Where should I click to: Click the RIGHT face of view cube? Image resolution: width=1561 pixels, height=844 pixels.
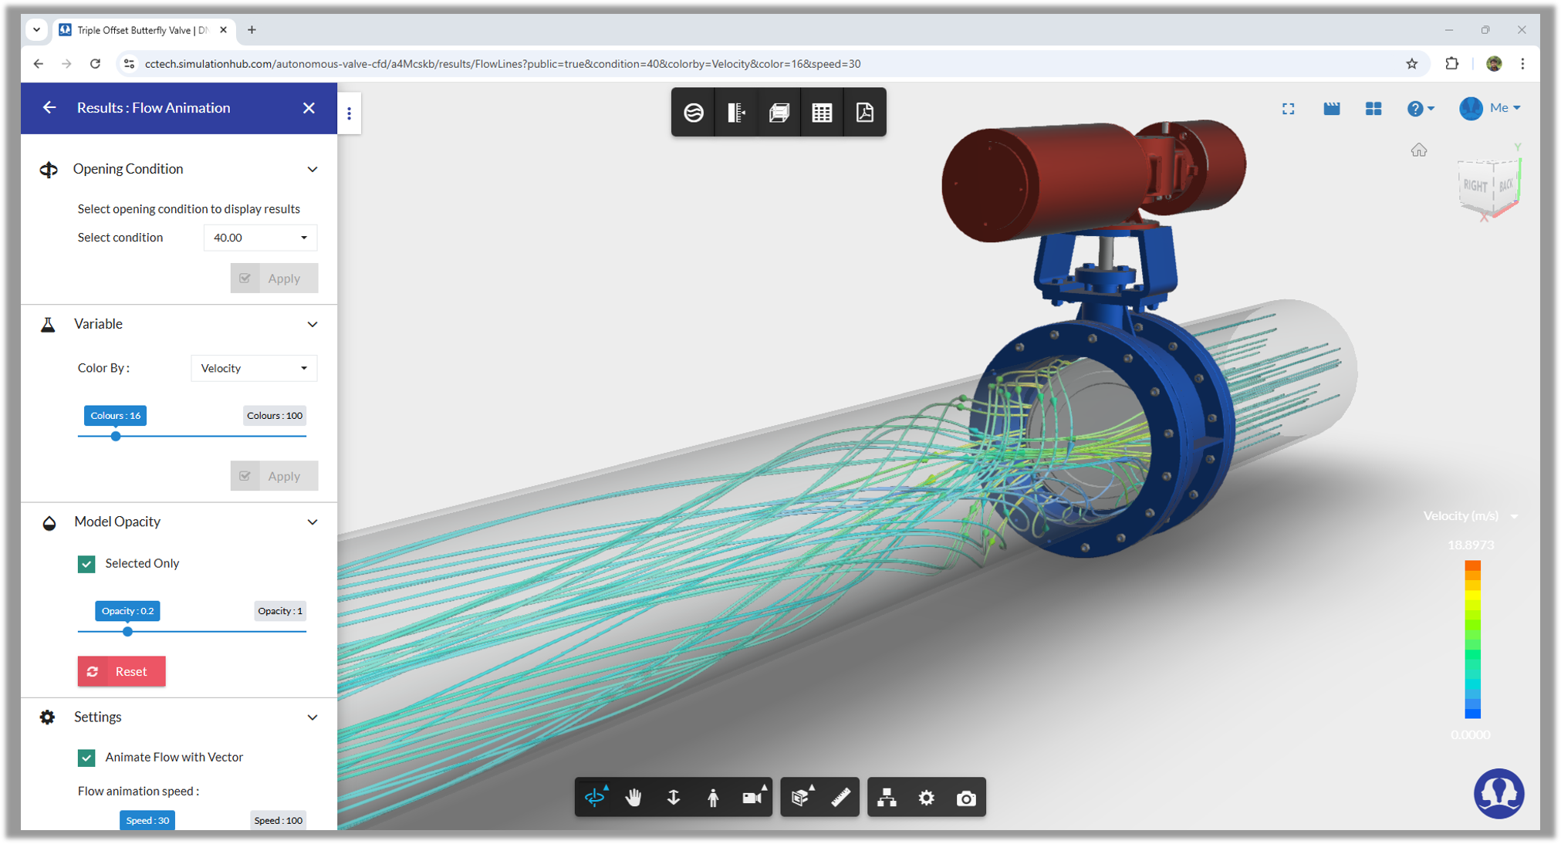1474,186
